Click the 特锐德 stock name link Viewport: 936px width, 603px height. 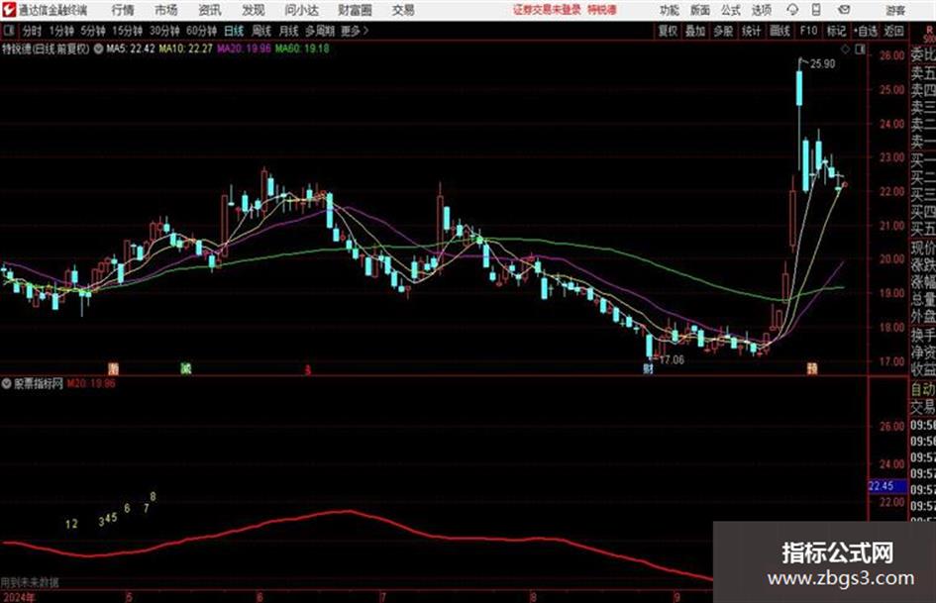coord(602,10)
